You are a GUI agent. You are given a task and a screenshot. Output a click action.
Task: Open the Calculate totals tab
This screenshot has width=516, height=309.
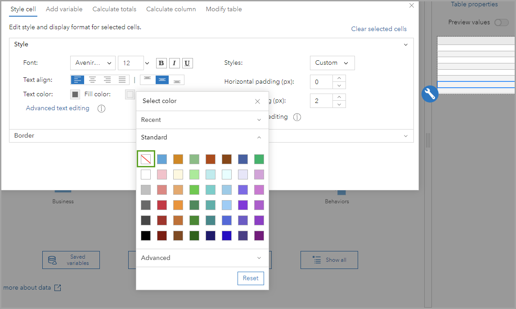point(114,9)
